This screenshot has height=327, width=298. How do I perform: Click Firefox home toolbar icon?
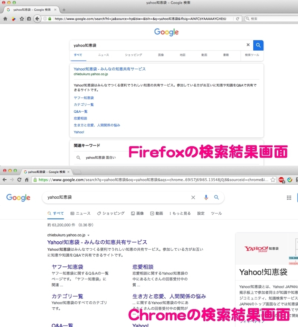tap(5, 19)
